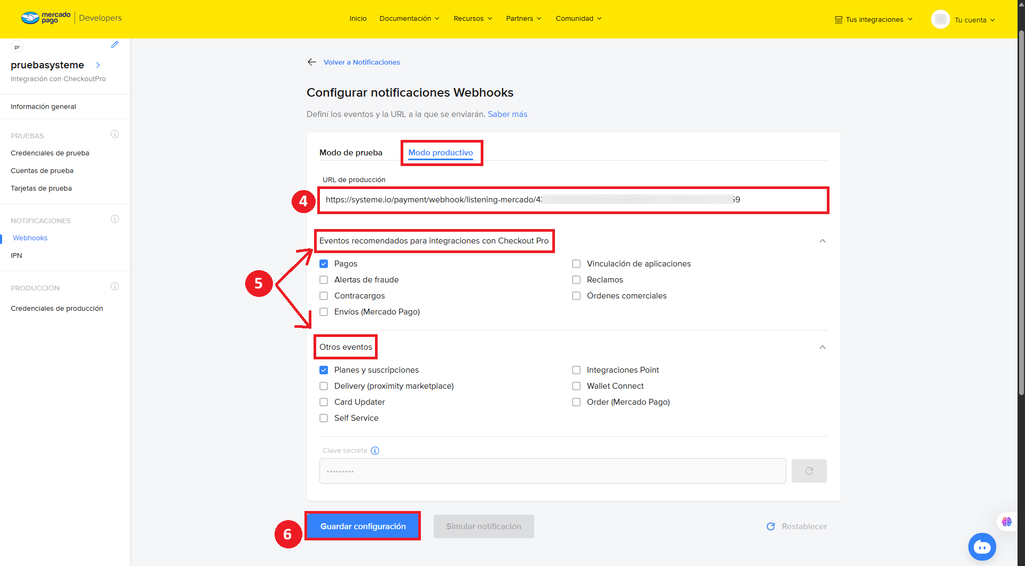This screenshot has height=566, width=1025.
Task: Enable the Envíos (Mercado Pago) checkbox
Action: (324, 312)
